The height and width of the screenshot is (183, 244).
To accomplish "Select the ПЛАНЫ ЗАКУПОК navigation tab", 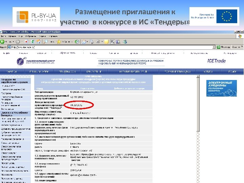I will (x=39, y=72).
